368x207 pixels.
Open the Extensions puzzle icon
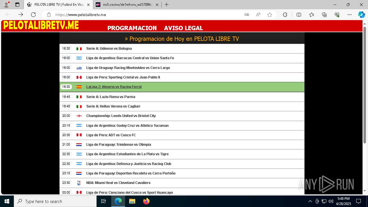click(x=285, y=15)
